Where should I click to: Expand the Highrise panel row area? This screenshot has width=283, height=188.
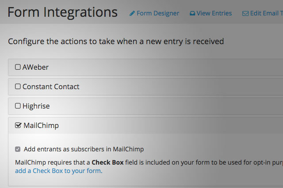click(x=145, y=106)
